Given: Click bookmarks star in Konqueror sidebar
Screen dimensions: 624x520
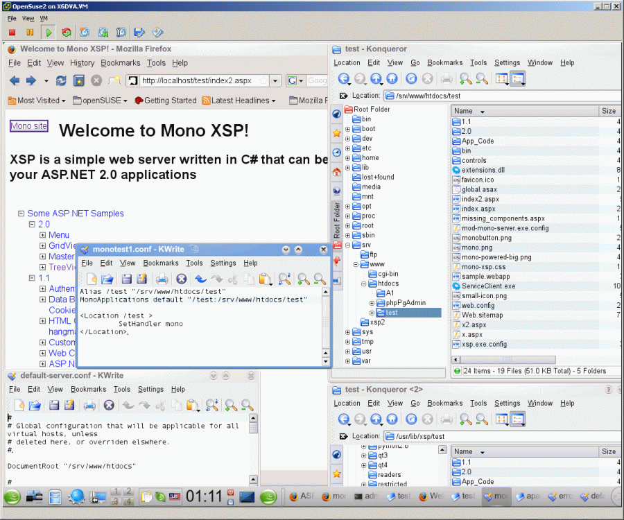Looking at the screenshot, I should (337, 133).
